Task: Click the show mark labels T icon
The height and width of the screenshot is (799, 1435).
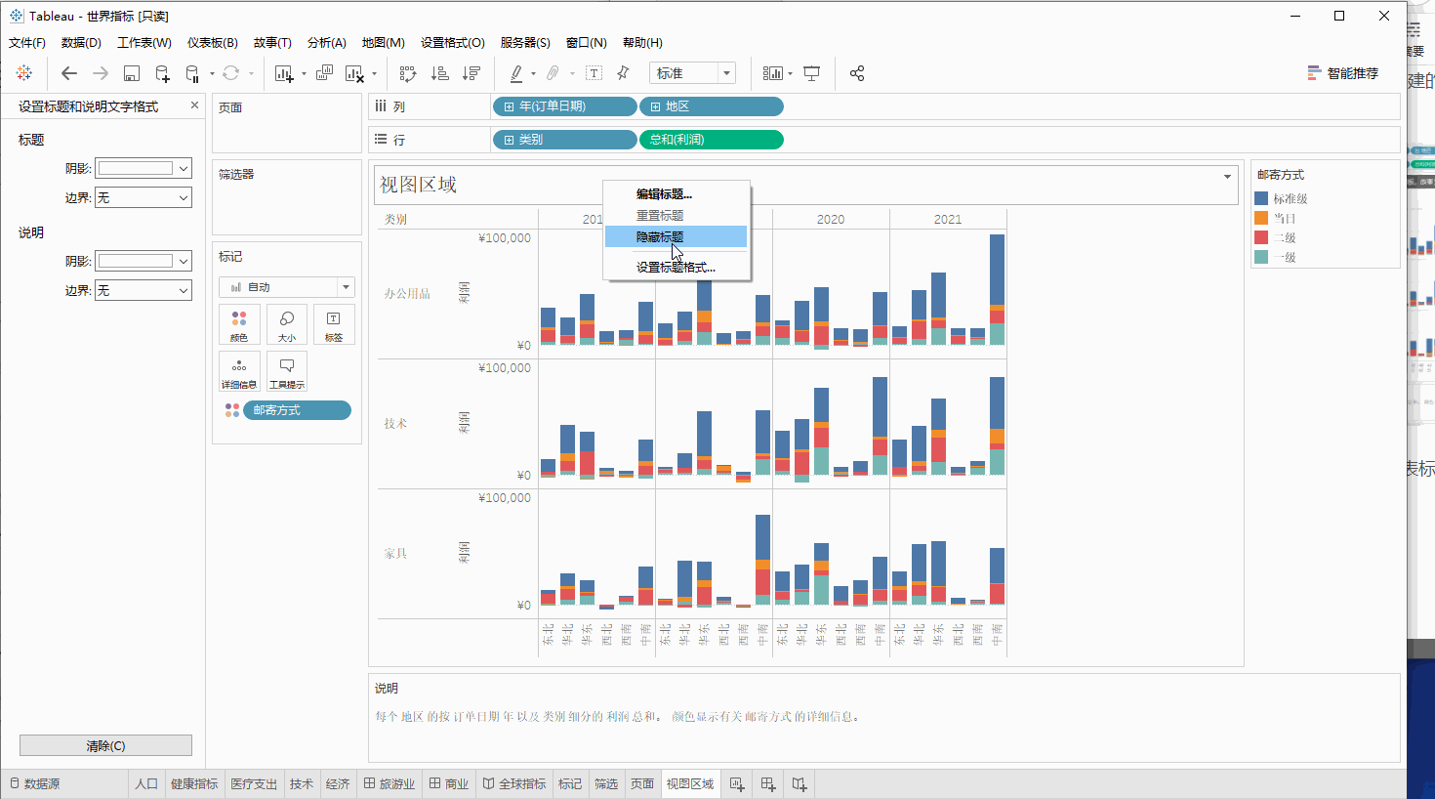Action: click(594, 73)
